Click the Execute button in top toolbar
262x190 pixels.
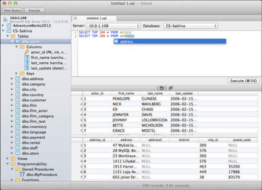coord(34,10)
